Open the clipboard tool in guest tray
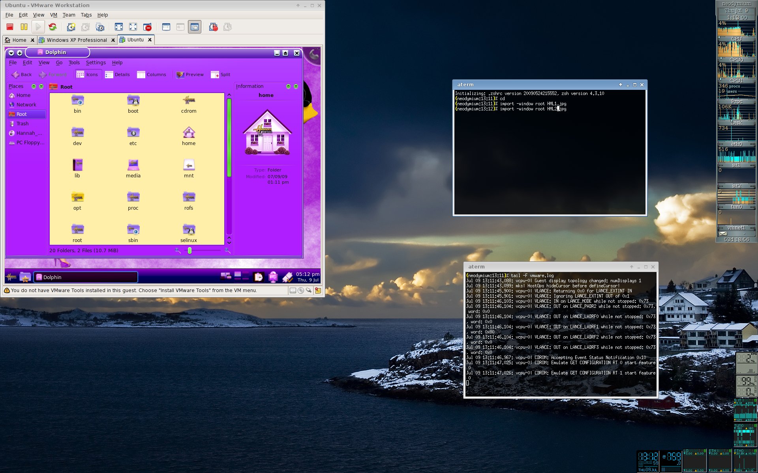 tap(258, 277)
